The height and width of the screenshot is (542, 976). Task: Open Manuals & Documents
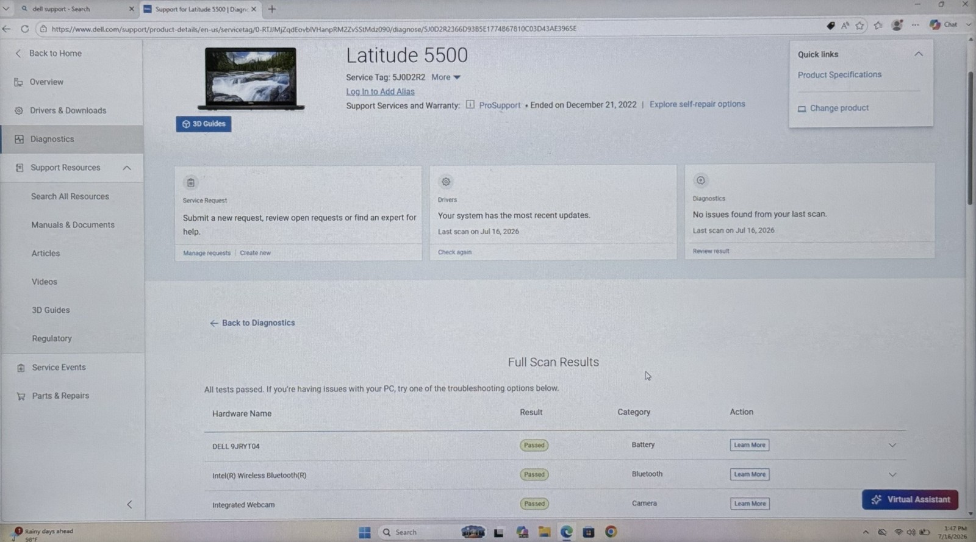point(73,225)
